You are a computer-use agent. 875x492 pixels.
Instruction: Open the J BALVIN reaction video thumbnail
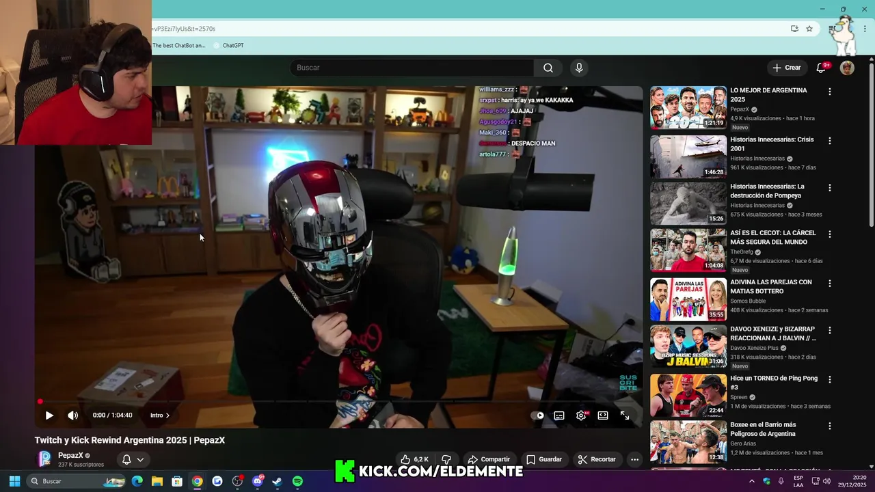pyautogui.click(x=688, y=347)
